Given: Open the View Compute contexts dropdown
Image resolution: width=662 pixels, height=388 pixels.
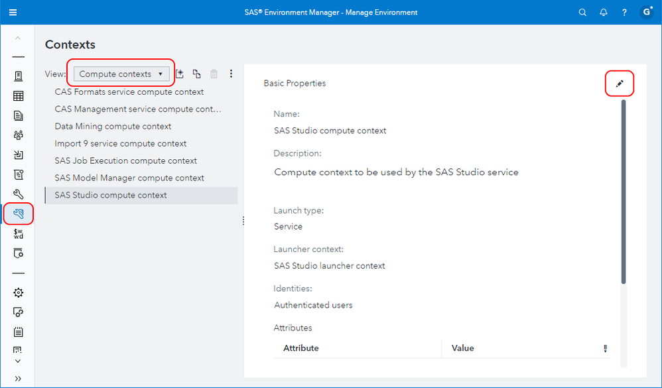Looking at the screenshot, I should tap(121, 74).
